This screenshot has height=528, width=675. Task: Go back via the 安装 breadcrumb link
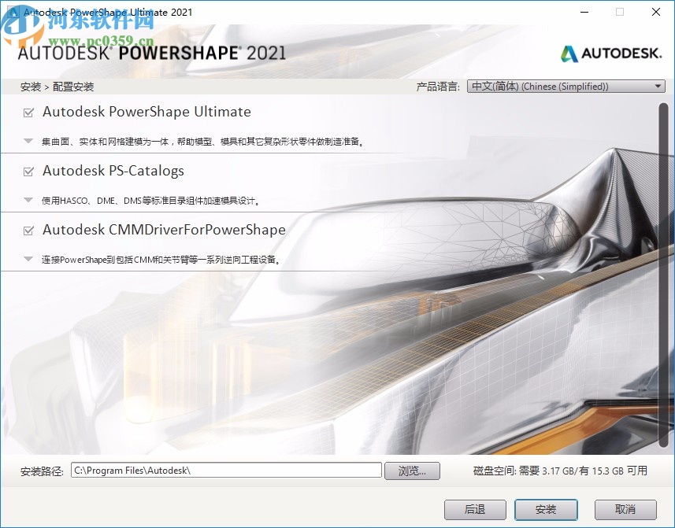point(30,87)
